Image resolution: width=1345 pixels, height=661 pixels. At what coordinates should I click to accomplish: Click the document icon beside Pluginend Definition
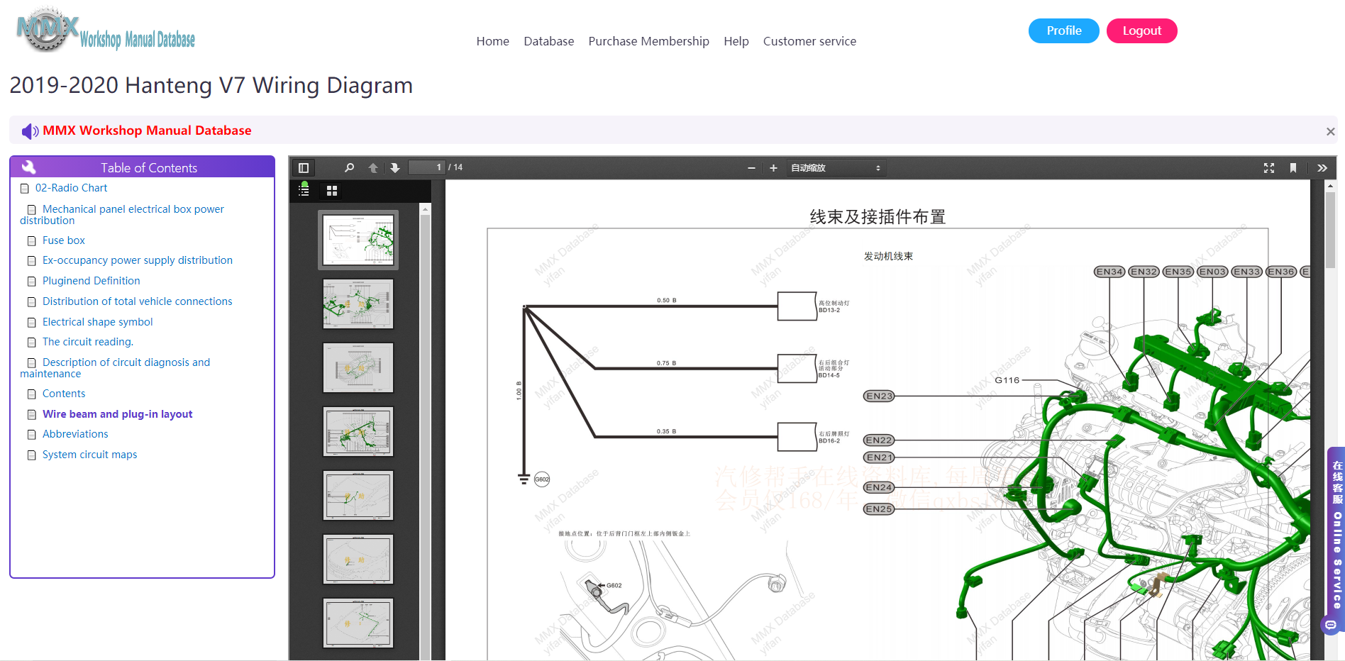point(31,282)
